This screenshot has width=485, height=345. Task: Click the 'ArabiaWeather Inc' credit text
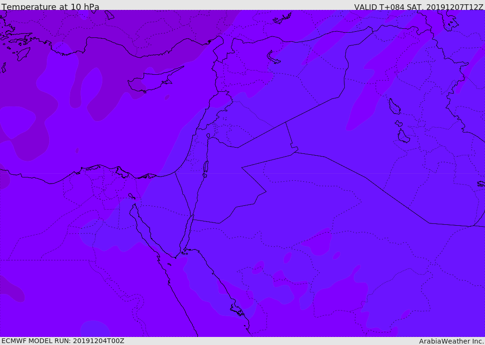(x=451, y=341)
